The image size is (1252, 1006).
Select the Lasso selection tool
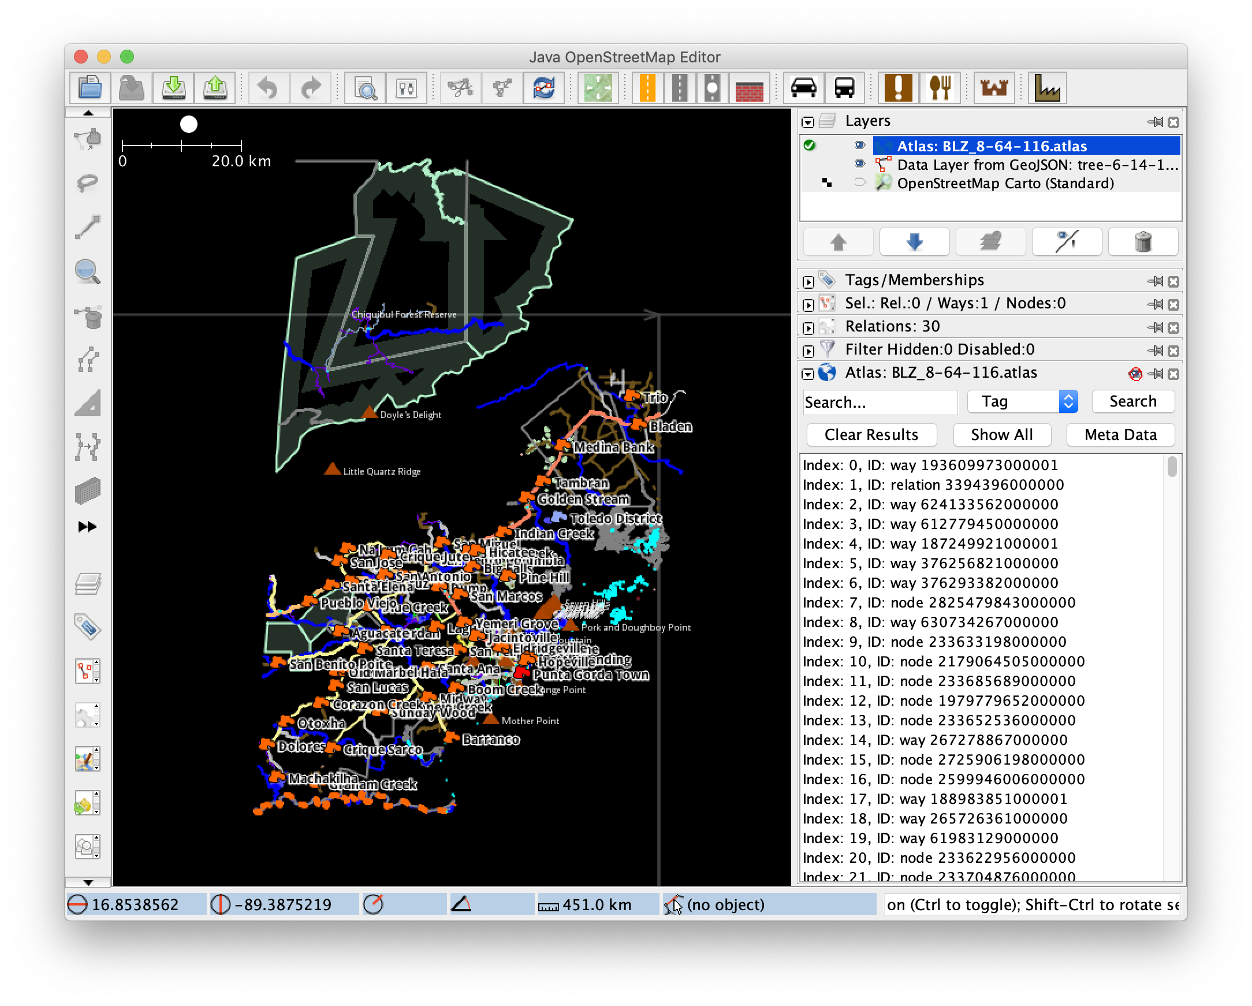coord(88,183)
